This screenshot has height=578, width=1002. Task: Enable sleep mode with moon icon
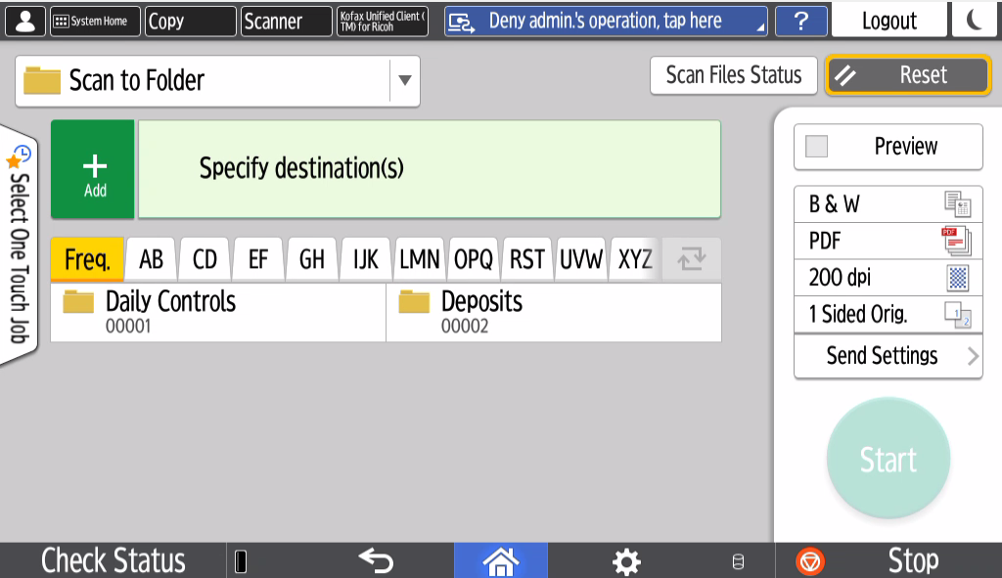pyautogui.click(x=976, y=21)
